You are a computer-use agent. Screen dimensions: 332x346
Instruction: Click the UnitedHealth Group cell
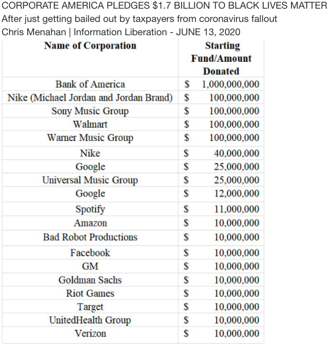pyautogui.click(x=90, y=321)
